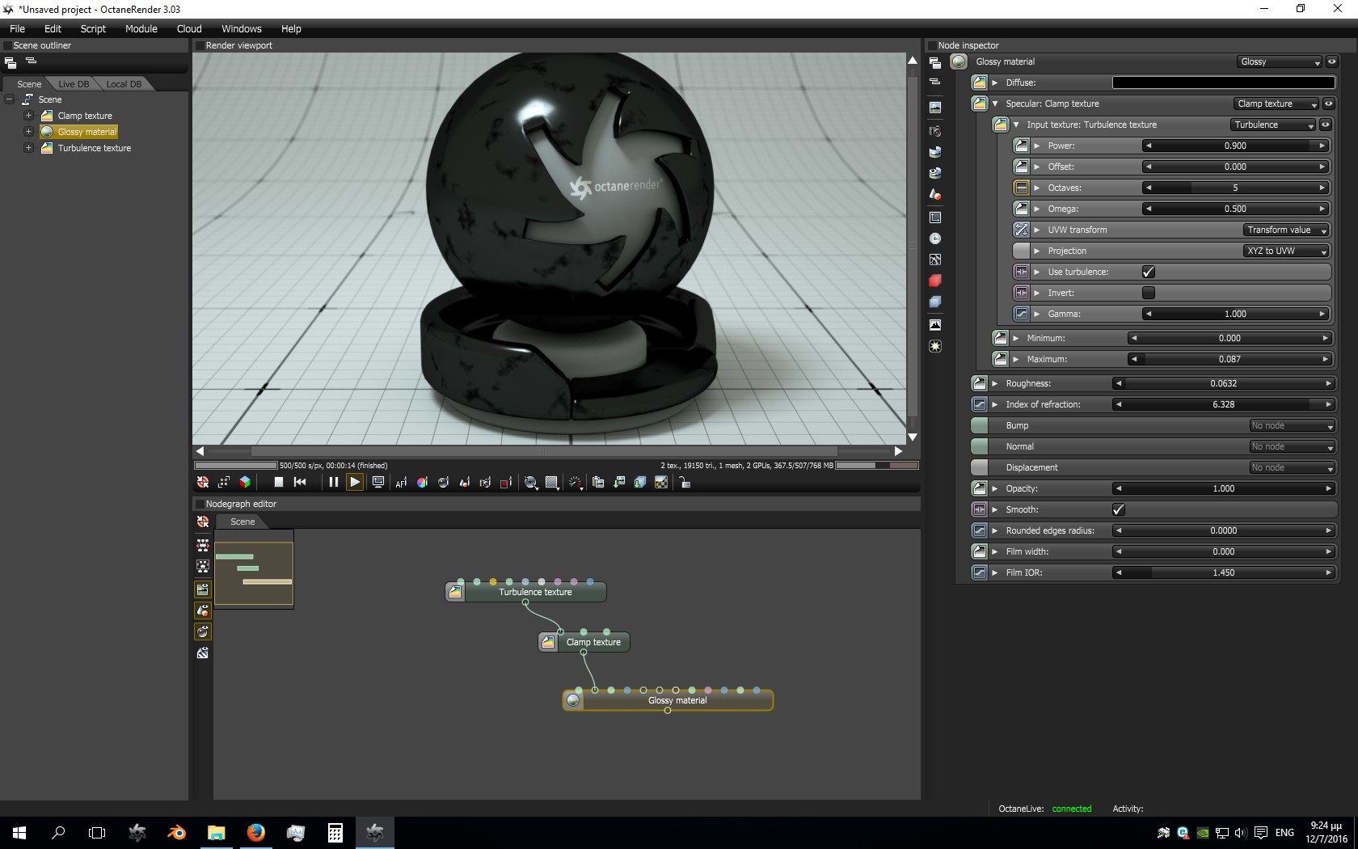Open the Clamp texture type dropdown
Screen dimensions: 1358x849
(x=1276, y=103)
